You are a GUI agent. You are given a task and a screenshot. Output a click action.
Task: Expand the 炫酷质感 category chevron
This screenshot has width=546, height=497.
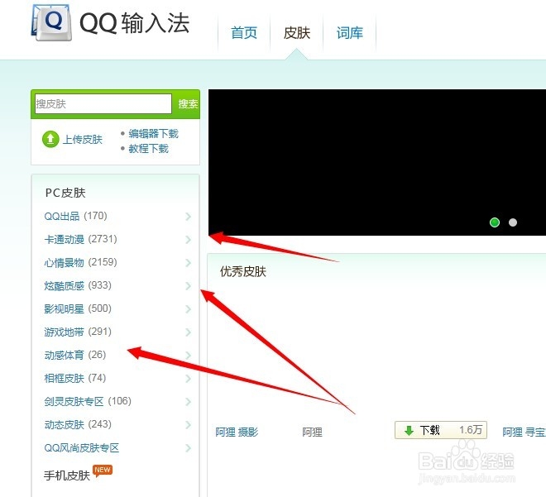[x=188, y=286]
